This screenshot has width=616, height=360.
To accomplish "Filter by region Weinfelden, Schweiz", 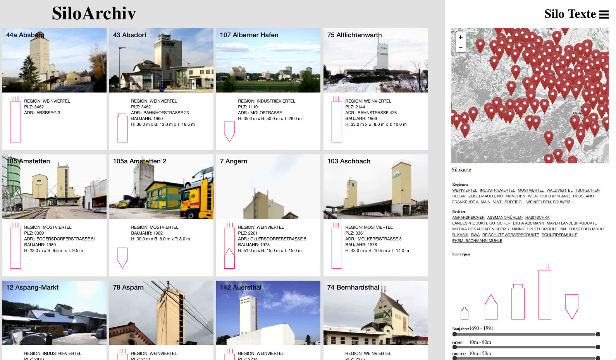I will coord(548,202).
